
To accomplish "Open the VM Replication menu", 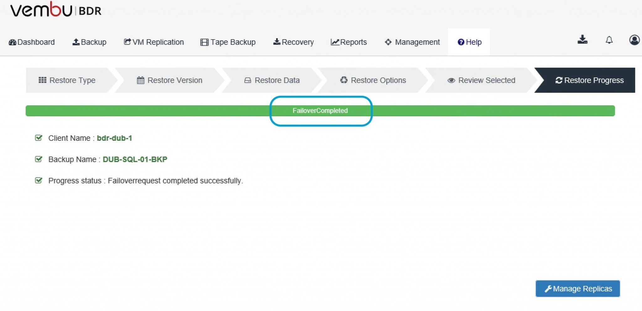I will [154, 42].
